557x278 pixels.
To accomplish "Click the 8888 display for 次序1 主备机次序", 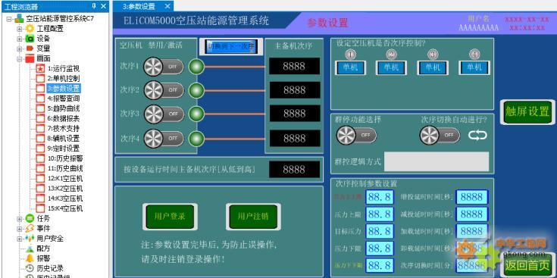I will coord(294,66).
